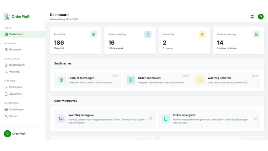The width and height of the screenshot is (268, 151).
Task: Click the Wachtrij beheren list icon
Action: coord(200,80)
